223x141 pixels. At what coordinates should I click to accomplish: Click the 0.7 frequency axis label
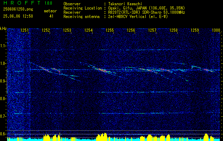pyautogui.click(x=3, y=116)
